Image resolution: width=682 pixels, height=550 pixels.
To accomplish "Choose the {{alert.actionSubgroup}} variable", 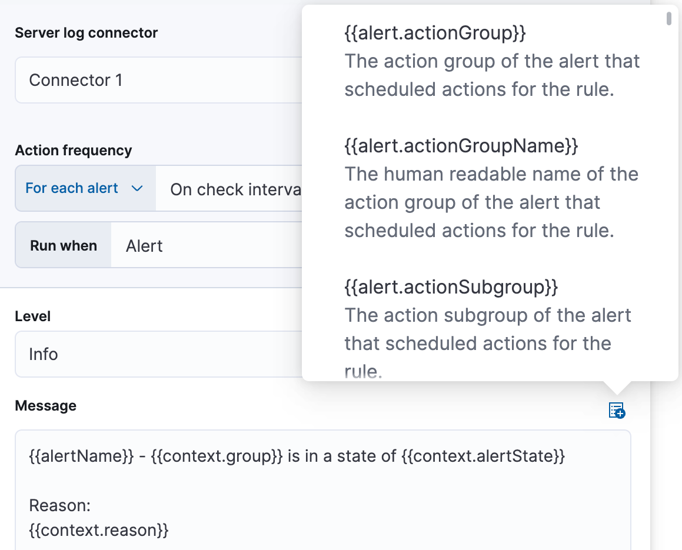I will 450,288.
